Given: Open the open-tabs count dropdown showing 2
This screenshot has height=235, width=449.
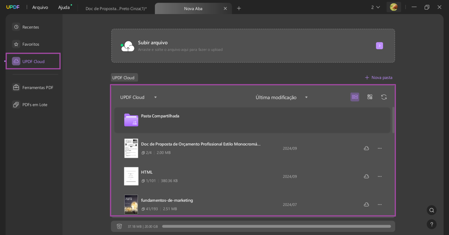Looking at the screenshot, I should point(375,7).
